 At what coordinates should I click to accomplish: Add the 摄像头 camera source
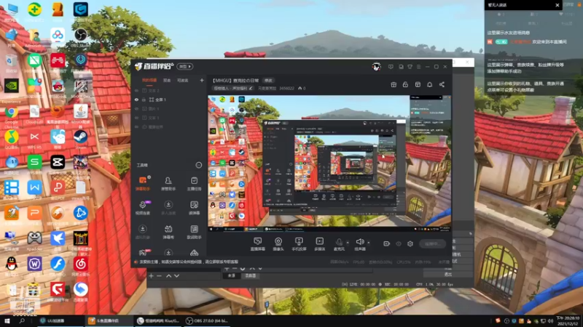pyautogui.click(x=278, y=244)
